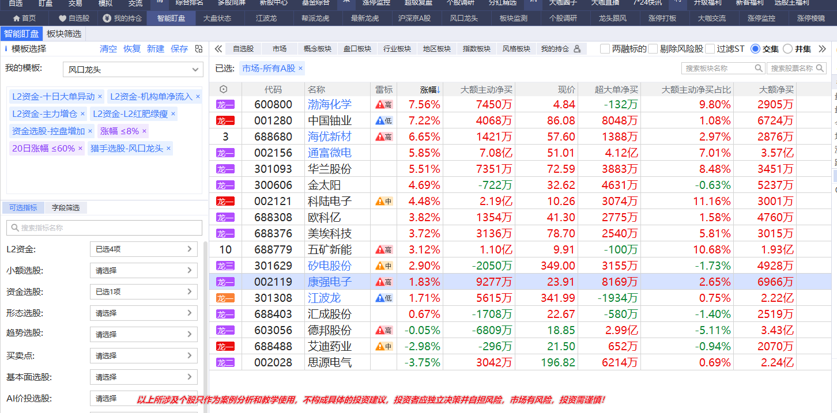
Task: Select the 并集 radio button
Action: (x=788, y=49)
